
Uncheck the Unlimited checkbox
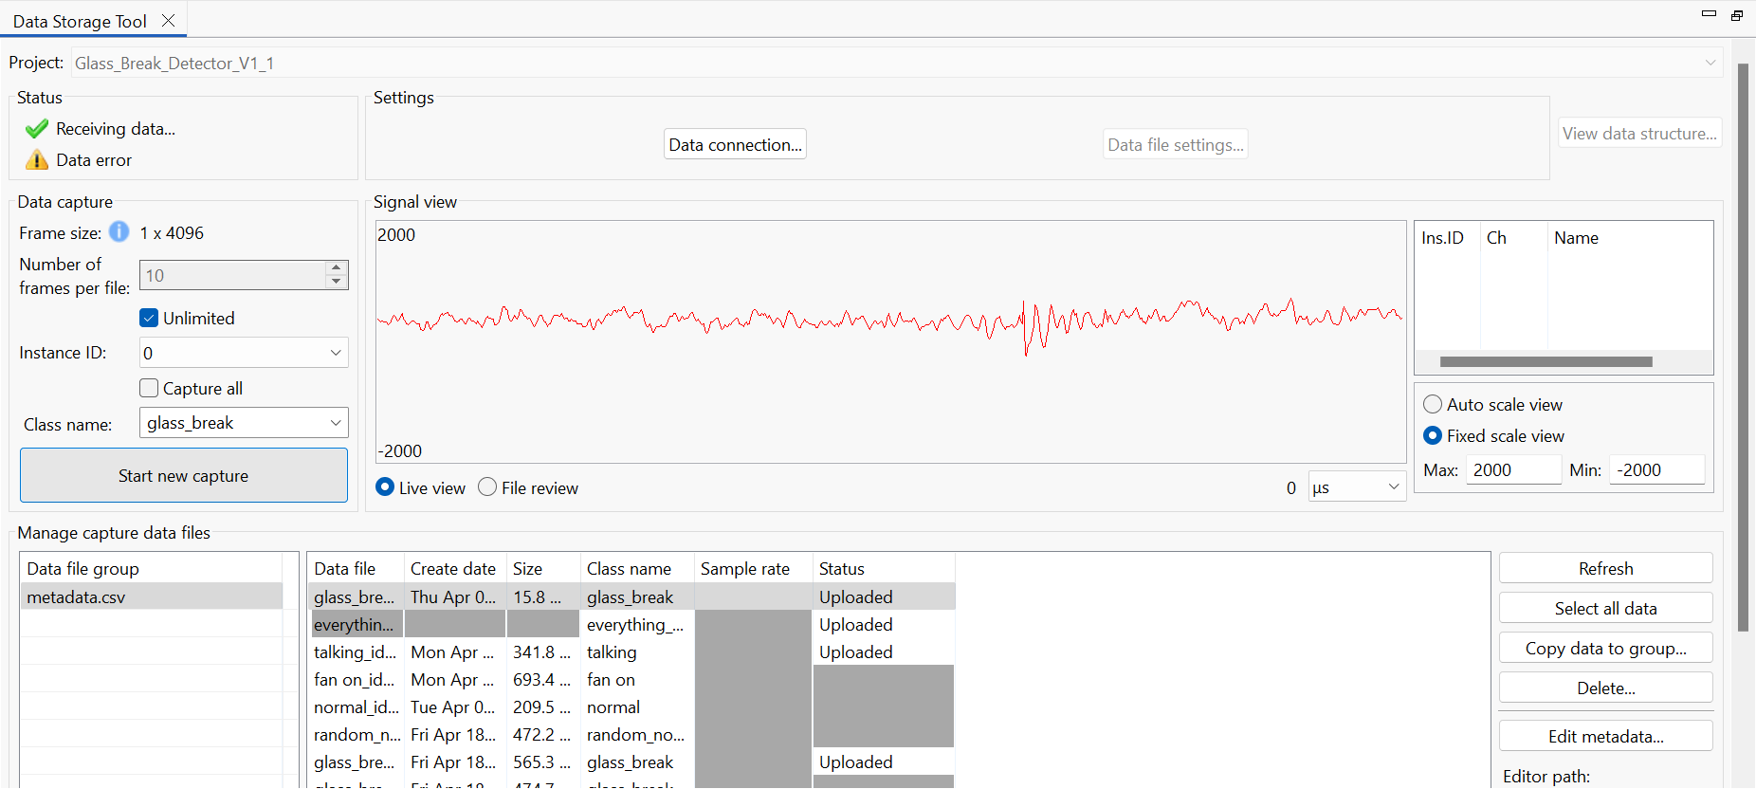tap(149, 319)
